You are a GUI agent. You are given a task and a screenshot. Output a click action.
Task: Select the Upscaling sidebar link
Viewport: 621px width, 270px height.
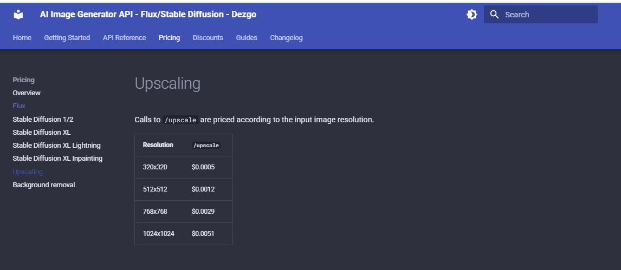coord(28,172)
